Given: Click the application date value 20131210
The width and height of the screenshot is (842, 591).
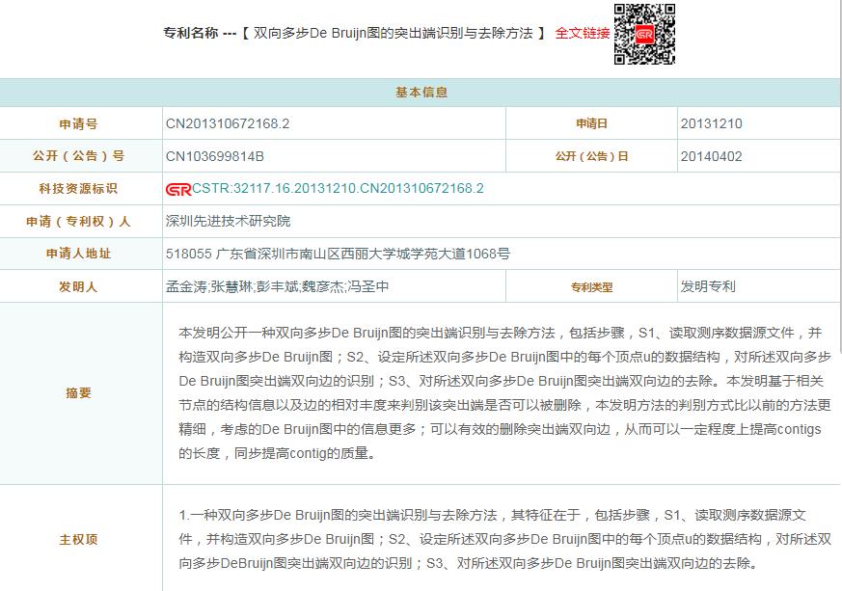Looking at the screenshot, I should tap(711, 124).
